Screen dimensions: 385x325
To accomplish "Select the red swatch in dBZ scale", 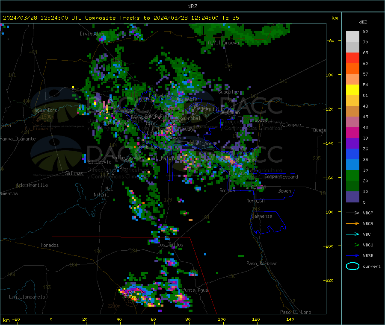I will pos(352,58).
